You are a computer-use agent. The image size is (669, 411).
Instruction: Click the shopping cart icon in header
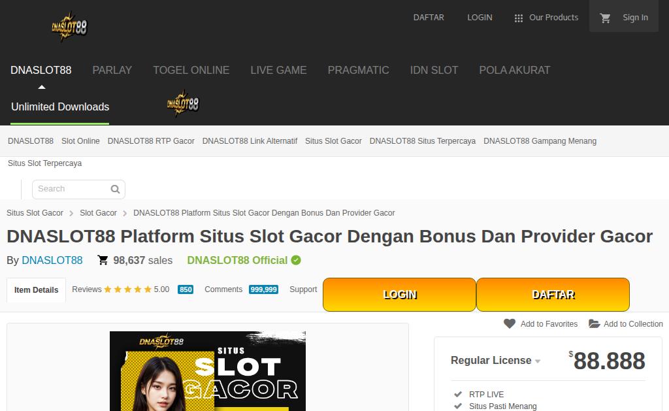click(605, 18)
